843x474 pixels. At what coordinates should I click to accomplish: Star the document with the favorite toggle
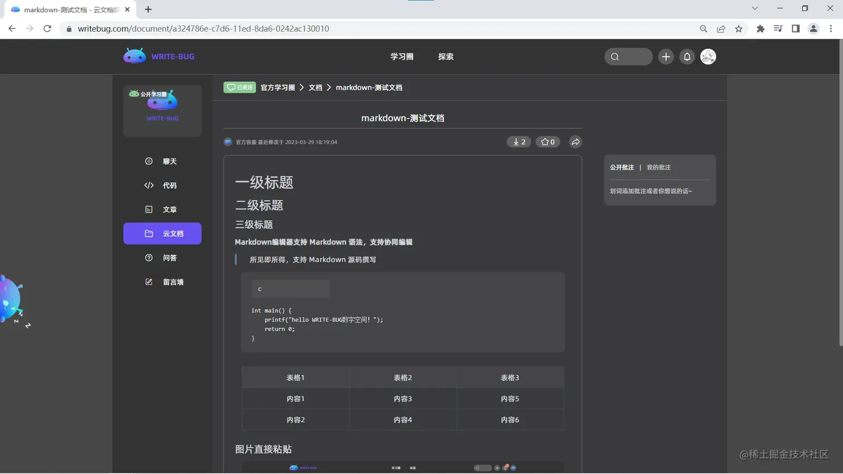point(548,141)
